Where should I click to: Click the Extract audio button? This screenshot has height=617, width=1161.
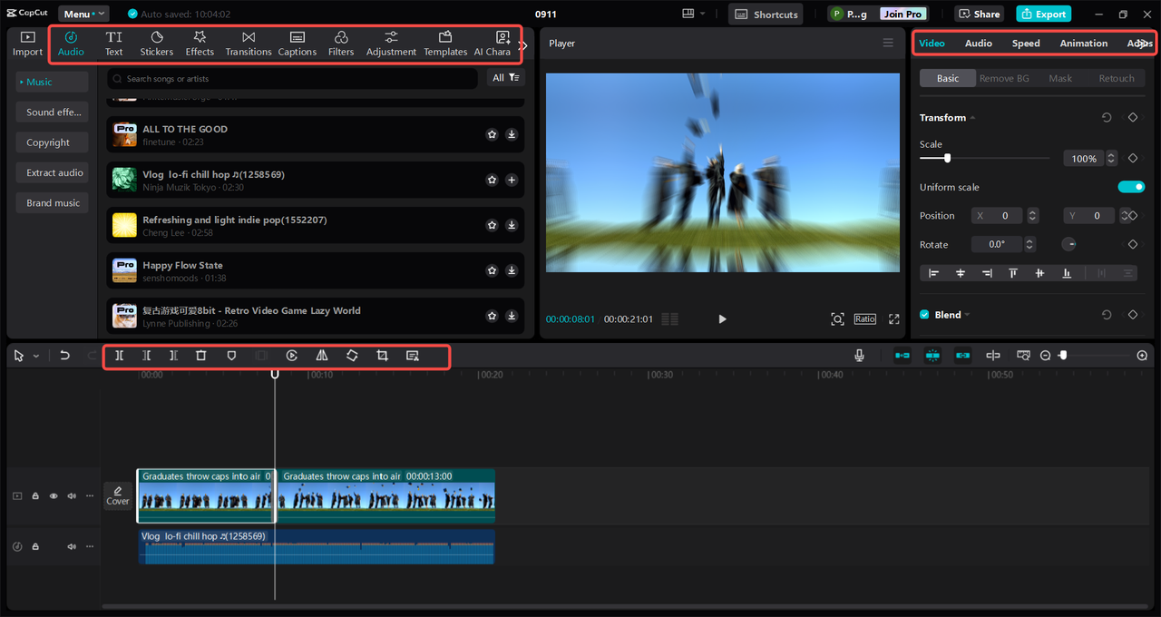53,172
